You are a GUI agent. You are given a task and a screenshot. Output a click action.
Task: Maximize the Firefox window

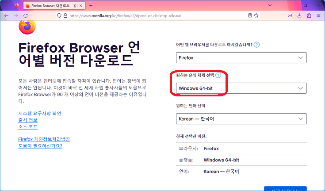pyautogui.click(x=305, y=5)
